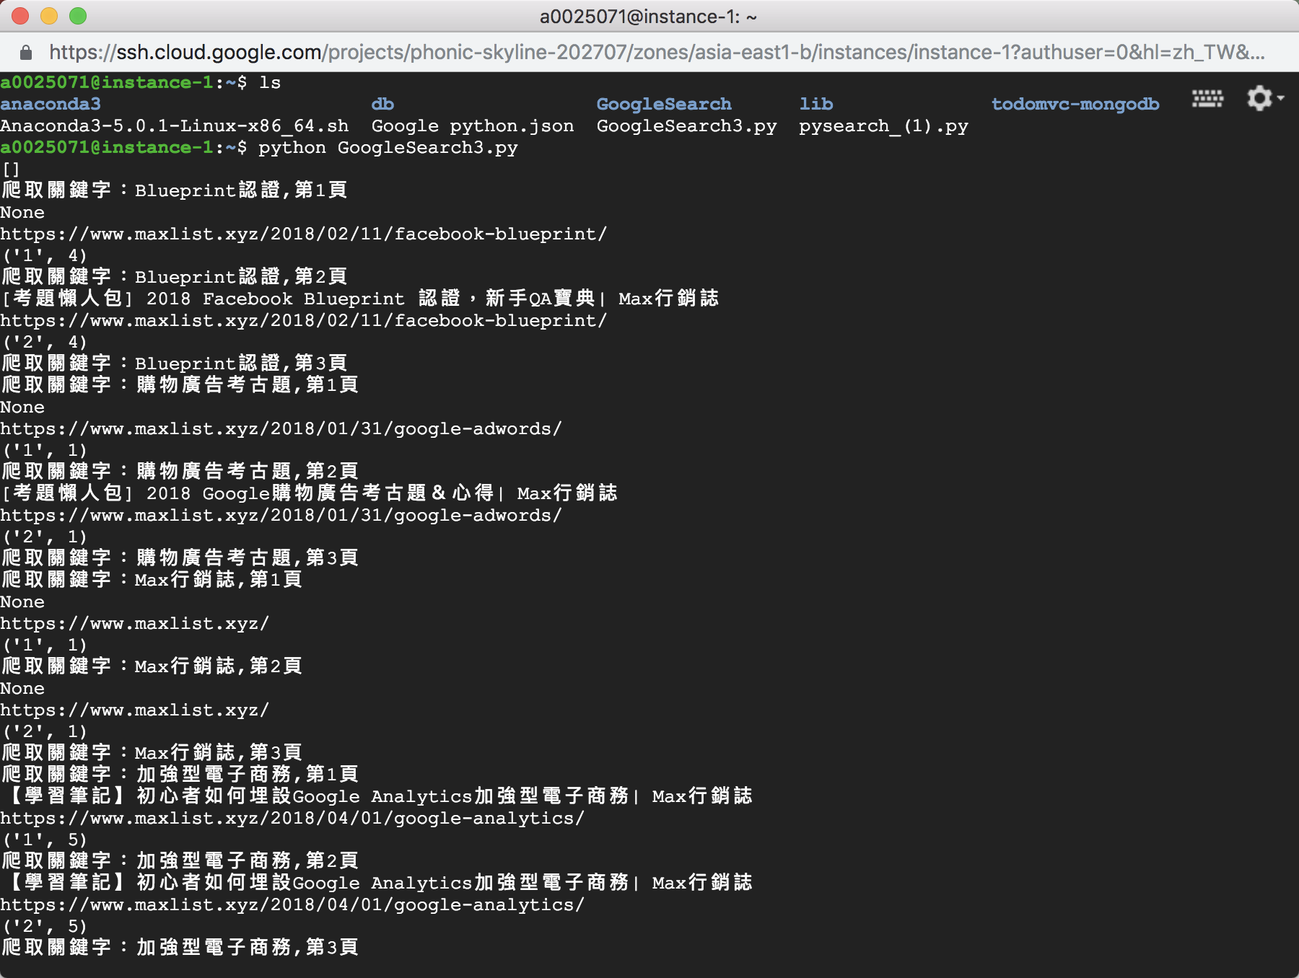Select the GoogleSearch directory name
This screenshot has height=978, width=1299.
664,105
